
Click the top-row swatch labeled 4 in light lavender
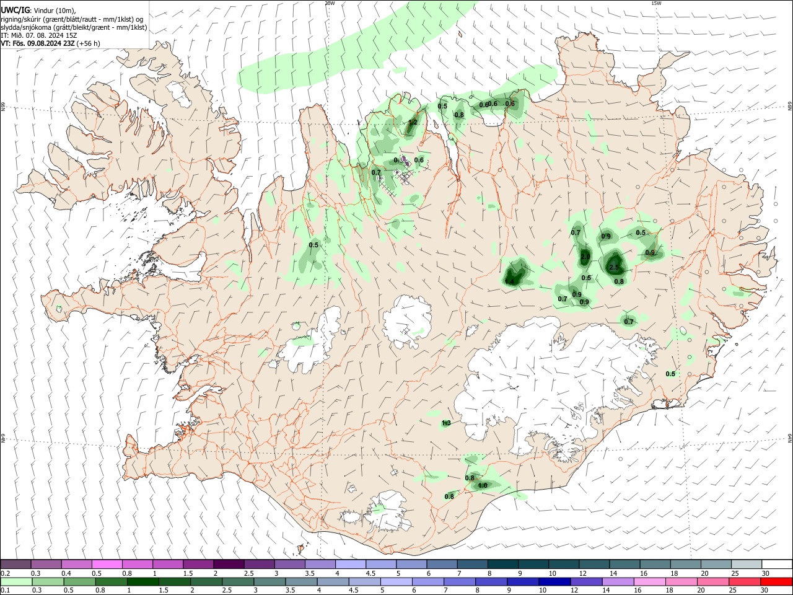pos(349,564)
